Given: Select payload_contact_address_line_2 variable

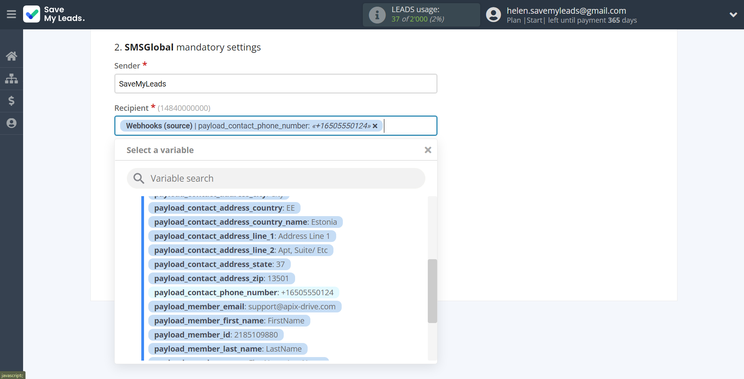Looking at the screenshot, I should click(x=241, y=250).
